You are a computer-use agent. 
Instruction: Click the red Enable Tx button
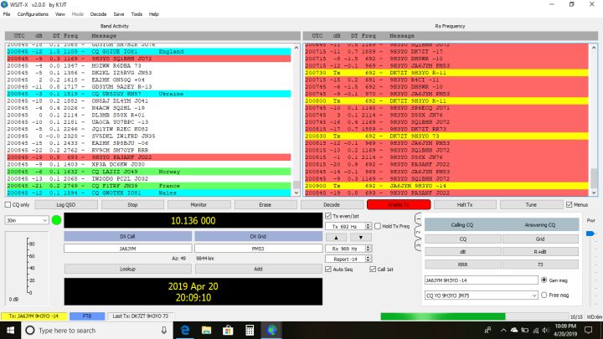[x=398, y=204]
